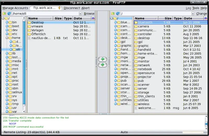
Task: Select the projector folder in remote list
Action: 171,77
